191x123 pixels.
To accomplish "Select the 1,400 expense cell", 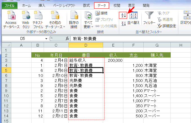I will coord(133,96).
